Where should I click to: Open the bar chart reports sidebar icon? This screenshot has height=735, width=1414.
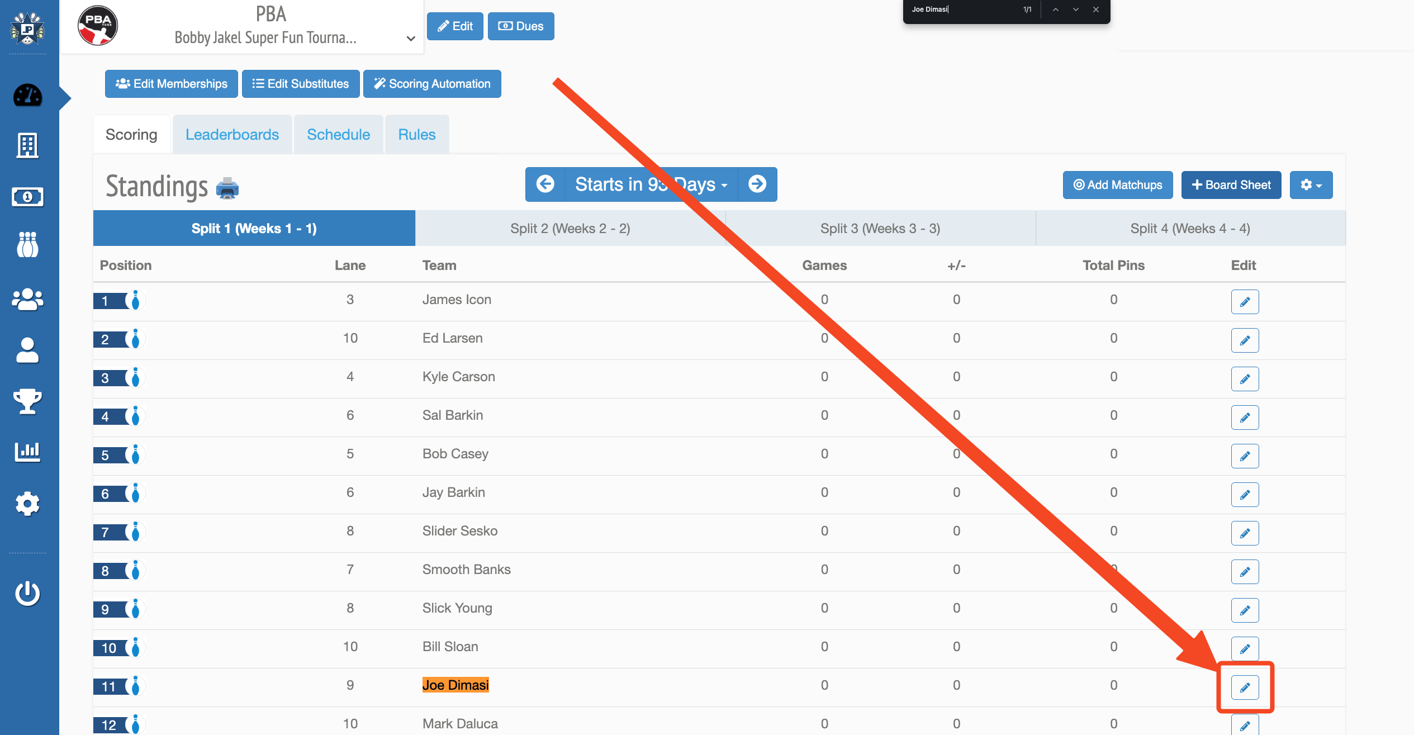tap(27, 451)
